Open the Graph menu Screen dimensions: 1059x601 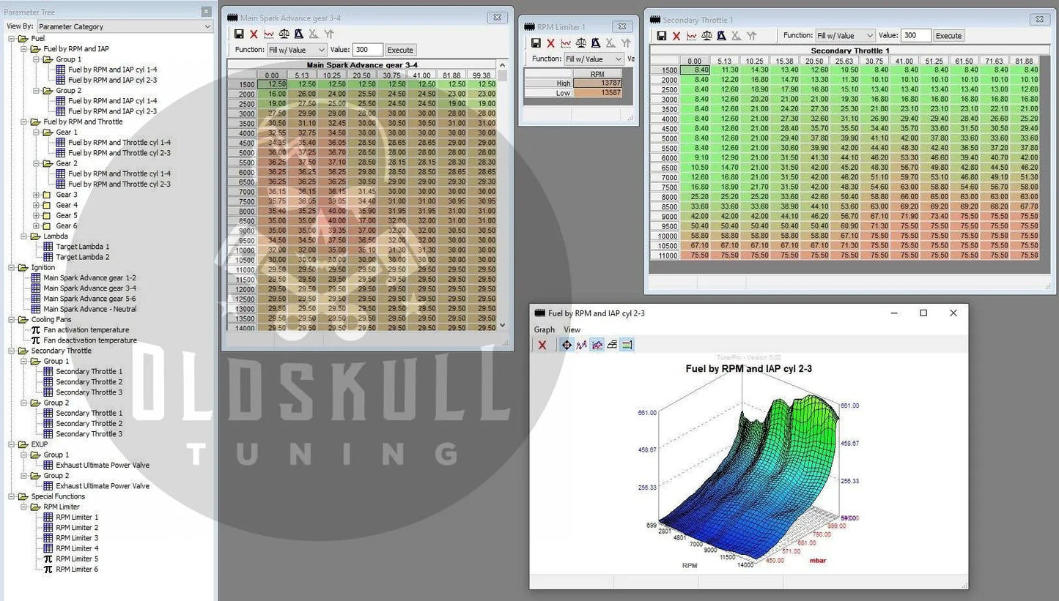tap(544, 330)
